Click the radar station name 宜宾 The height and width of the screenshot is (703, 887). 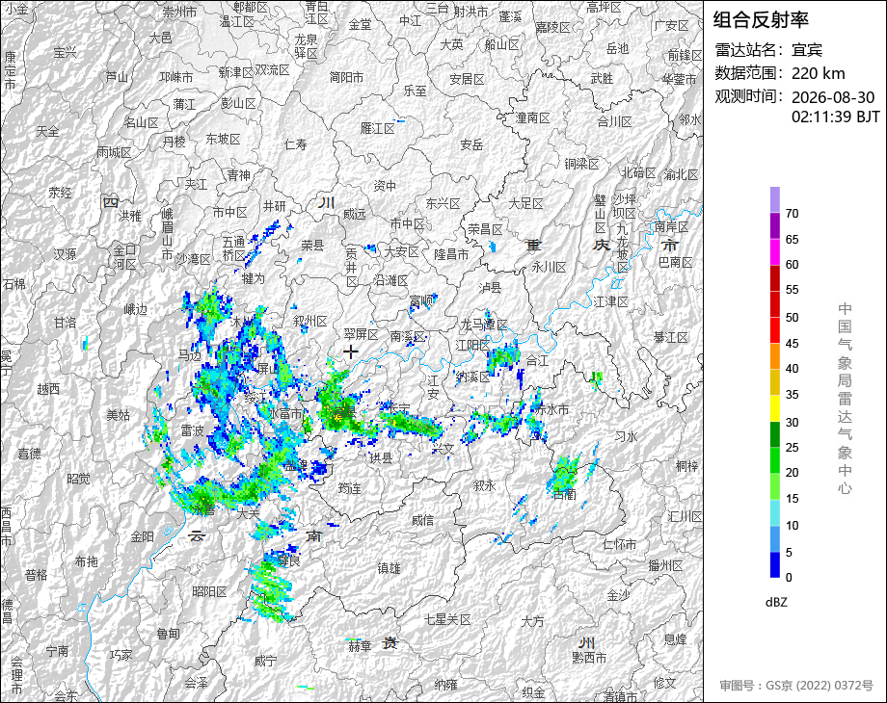point(807,50)
